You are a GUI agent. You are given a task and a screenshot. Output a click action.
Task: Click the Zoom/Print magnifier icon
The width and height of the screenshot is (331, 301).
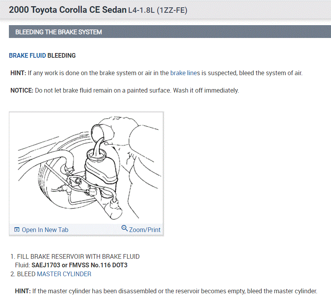124,228
